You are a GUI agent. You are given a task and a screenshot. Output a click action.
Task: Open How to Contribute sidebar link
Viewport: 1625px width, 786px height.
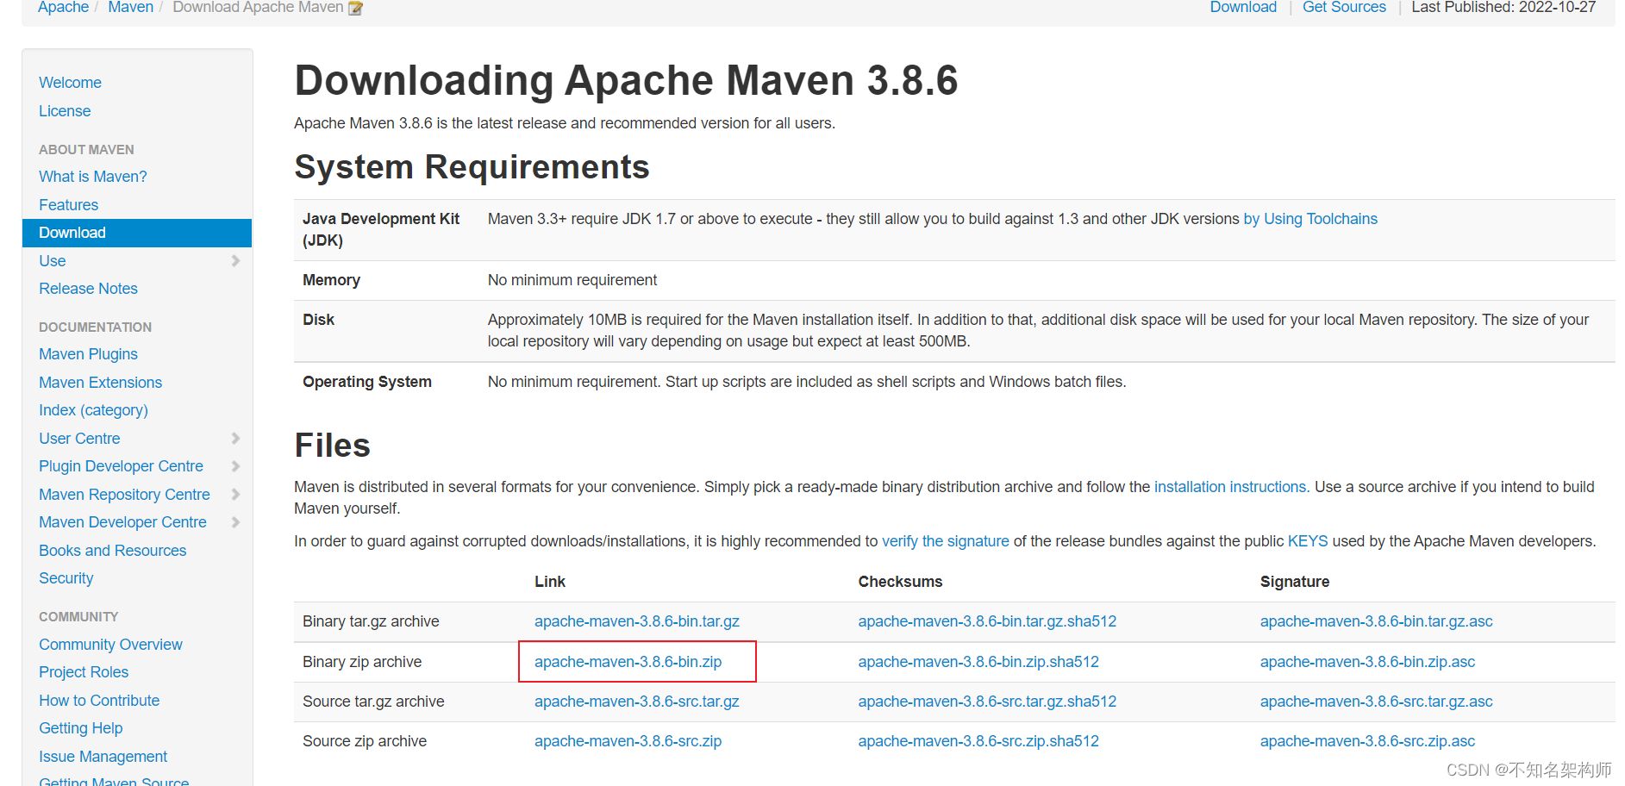pyautogui.click(x=99, y=701)
